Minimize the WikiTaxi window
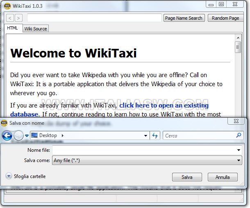 pos(211,5)
